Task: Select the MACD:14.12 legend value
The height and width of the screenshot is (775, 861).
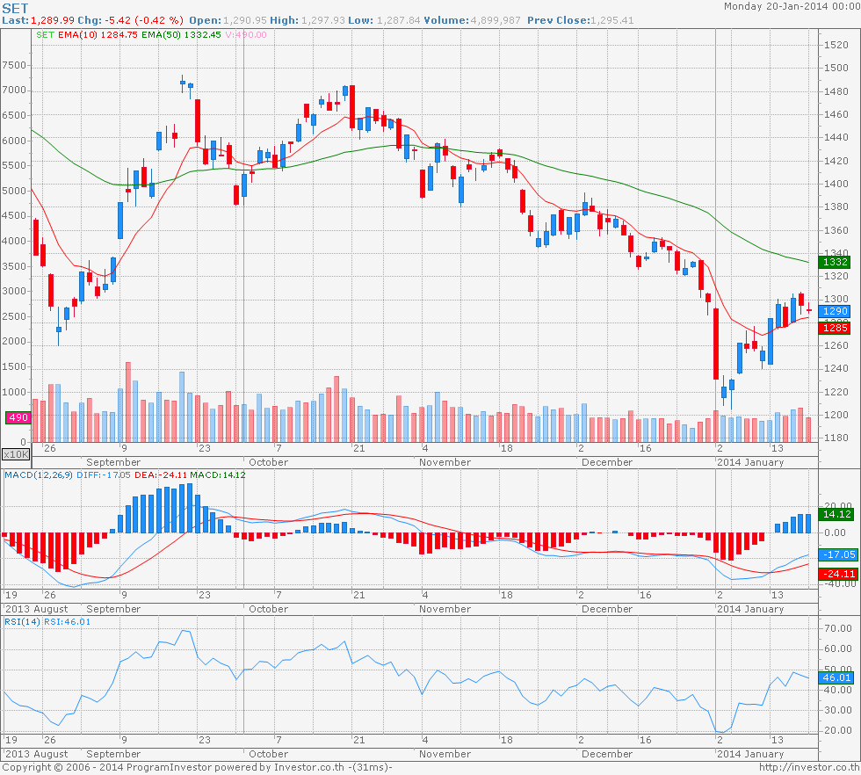Action: coord(218,475)
